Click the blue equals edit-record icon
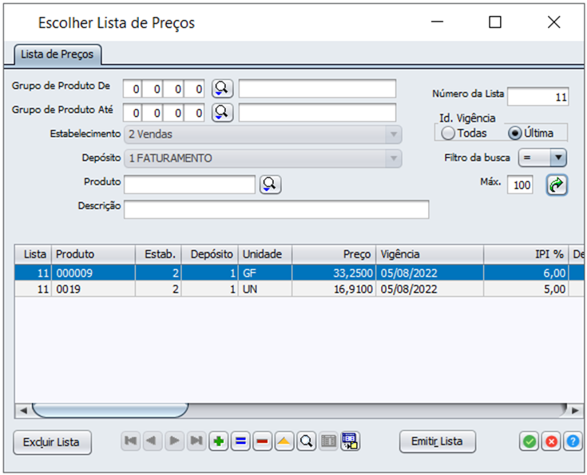This screenshot has height=475, width=587. [x=240, y=441]
